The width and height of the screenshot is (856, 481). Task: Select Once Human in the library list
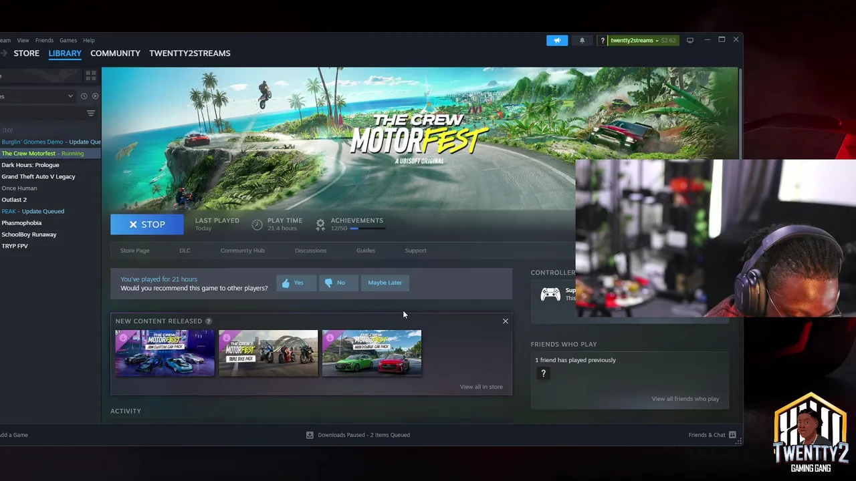coord(50,188)
